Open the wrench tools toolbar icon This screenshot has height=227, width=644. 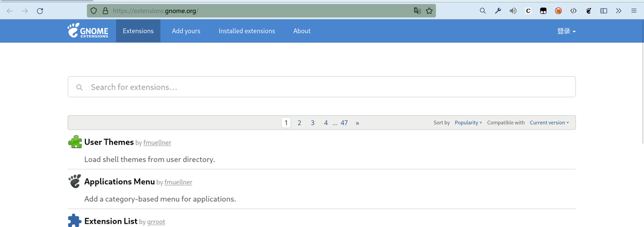(498, 11)
